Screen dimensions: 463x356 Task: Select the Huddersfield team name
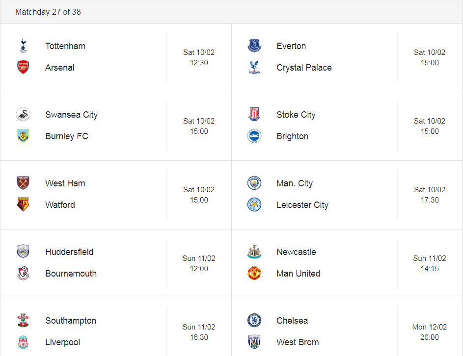click(69, 252)
